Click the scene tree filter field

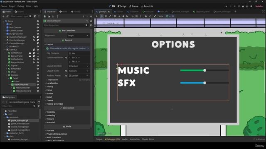coord(21,16)
